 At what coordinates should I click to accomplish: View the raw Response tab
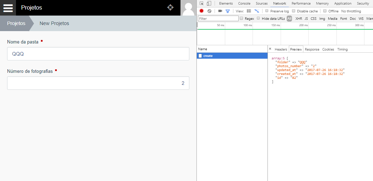pos(312,49)
